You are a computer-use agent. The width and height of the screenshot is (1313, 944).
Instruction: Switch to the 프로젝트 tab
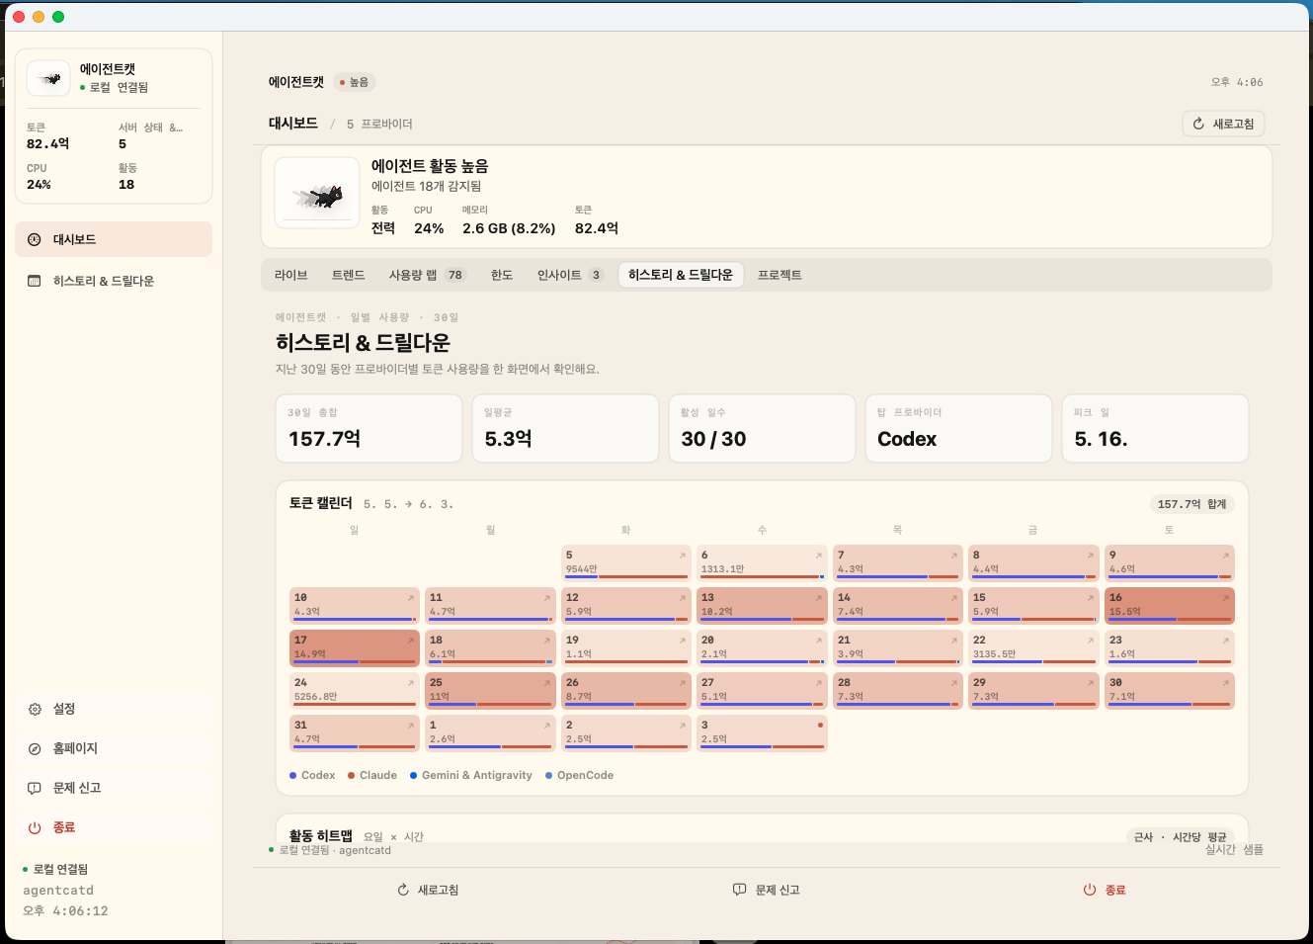[780, 275]
